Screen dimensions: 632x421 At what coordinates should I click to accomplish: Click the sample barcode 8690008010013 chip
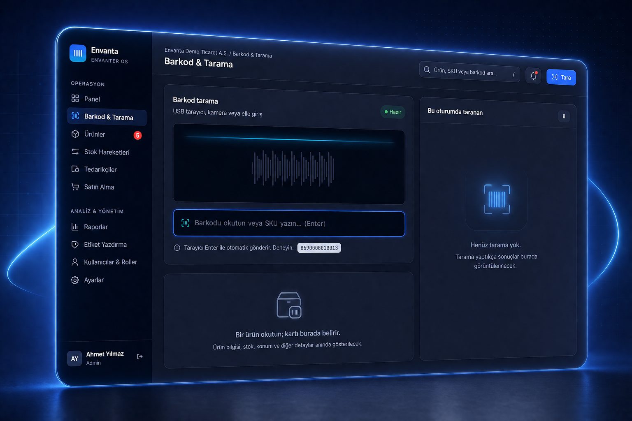coord(319,248)
